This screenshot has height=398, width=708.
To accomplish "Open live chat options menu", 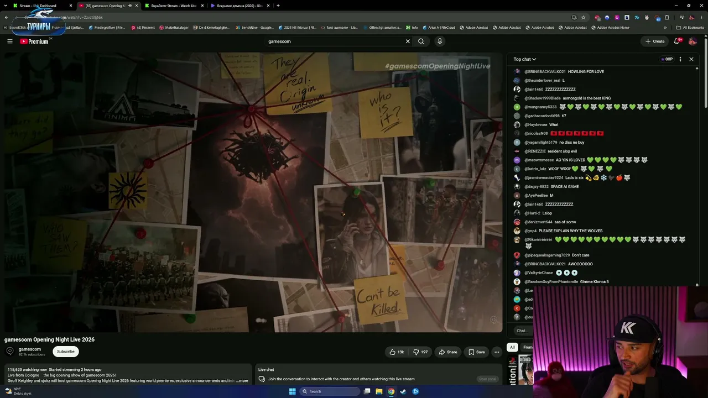I will pyautogui.click(x=680, y=59).
